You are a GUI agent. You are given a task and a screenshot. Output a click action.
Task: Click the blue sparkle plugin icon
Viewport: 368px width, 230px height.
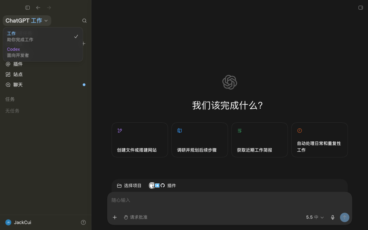point(157,185)
